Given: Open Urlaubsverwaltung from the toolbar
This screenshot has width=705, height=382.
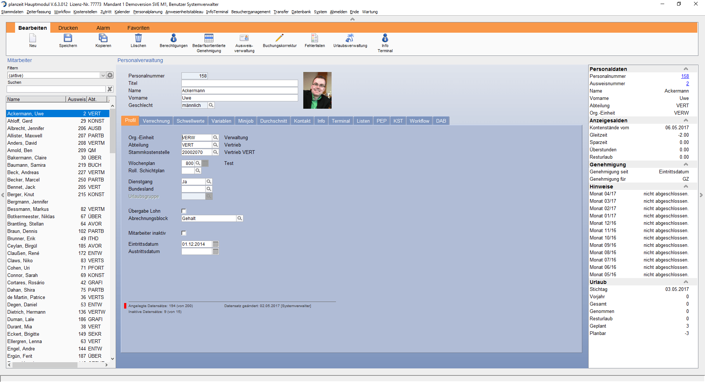Looking at the screenshot, I should [350, 38].
